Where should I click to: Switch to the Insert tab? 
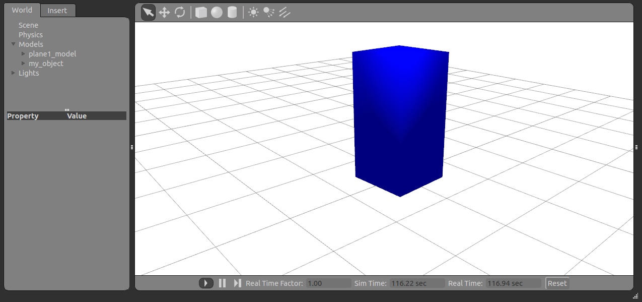pos(57,11)
